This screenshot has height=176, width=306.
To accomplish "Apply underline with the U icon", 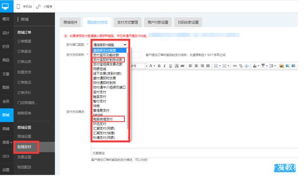I will 171,66.
